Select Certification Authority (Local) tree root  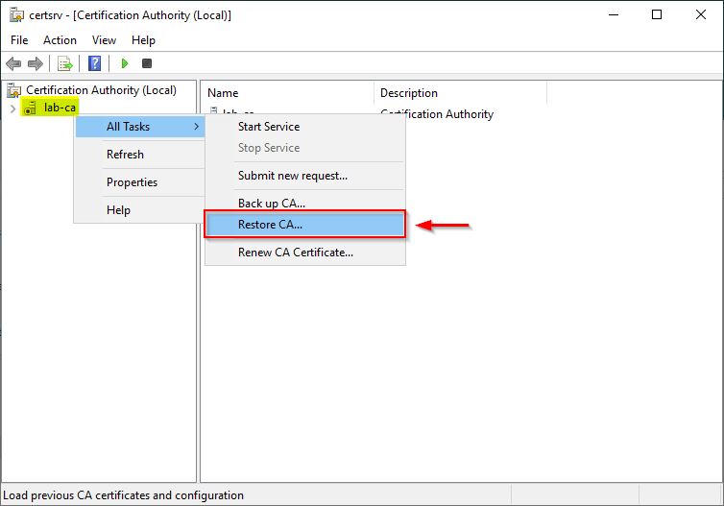tap(101, 90)
